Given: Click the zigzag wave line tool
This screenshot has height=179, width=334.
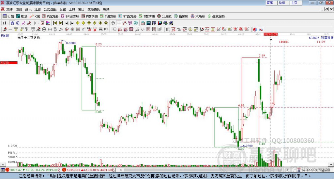Looking at the screenshot, I should pos(143,30).
